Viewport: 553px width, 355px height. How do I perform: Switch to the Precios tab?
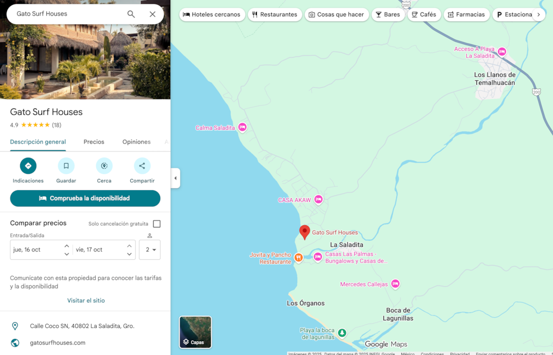pos(94,142)
